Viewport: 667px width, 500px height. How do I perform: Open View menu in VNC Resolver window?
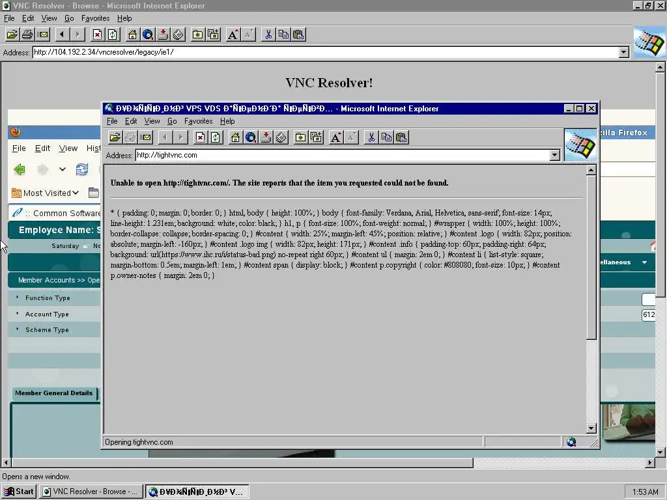pos(49,18)
